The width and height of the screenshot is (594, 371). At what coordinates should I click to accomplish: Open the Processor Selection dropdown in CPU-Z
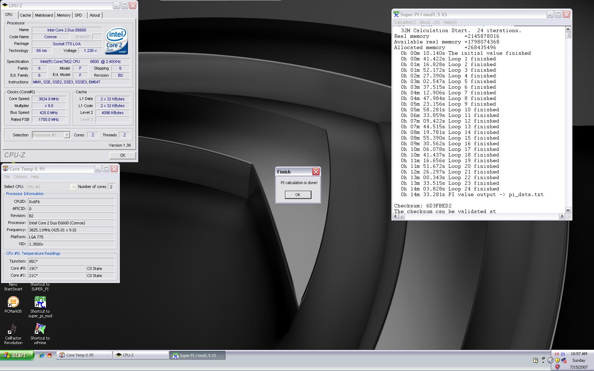(66, 135)
